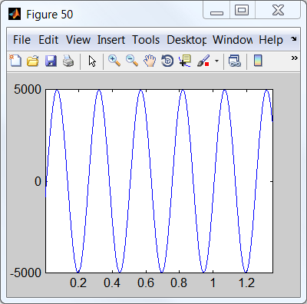Click the 0.8 x-axis tick label

coord(180,283)
